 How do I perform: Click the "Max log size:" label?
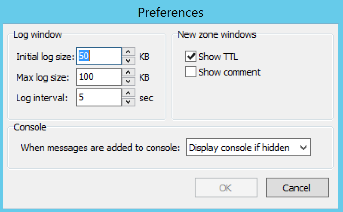point(43,77)
